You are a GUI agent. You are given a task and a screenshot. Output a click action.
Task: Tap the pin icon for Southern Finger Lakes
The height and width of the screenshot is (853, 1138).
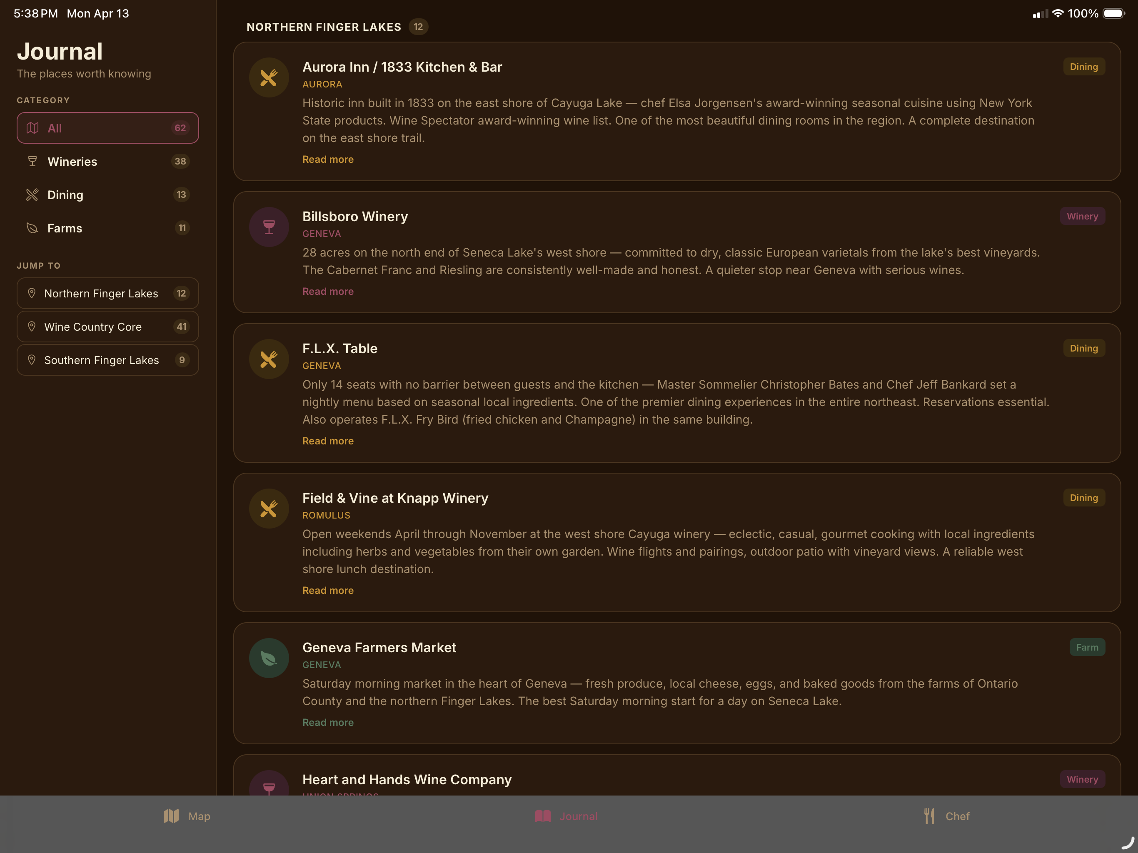[31, 360]
